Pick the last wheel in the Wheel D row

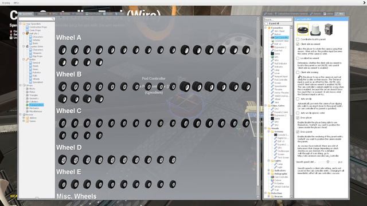pos(173,160)
